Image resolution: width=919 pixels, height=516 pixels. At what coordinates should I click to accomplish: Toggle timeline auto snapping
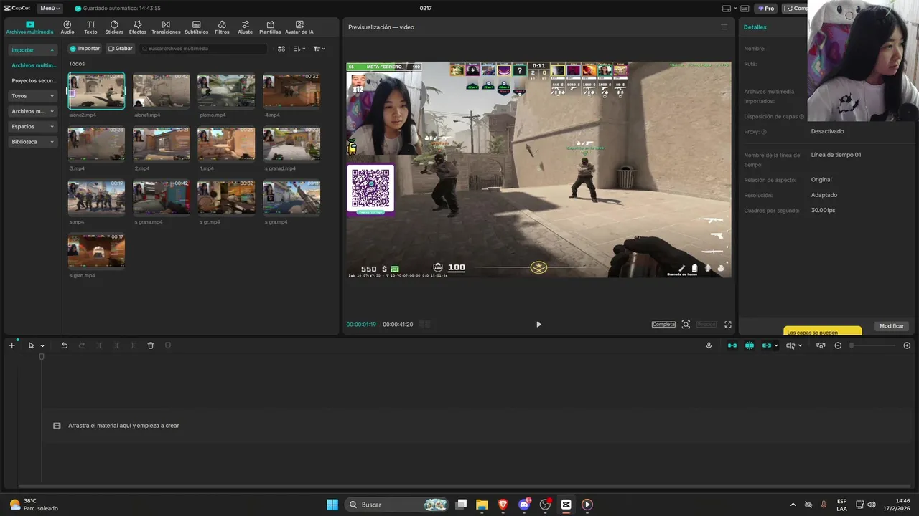(750, 345)
